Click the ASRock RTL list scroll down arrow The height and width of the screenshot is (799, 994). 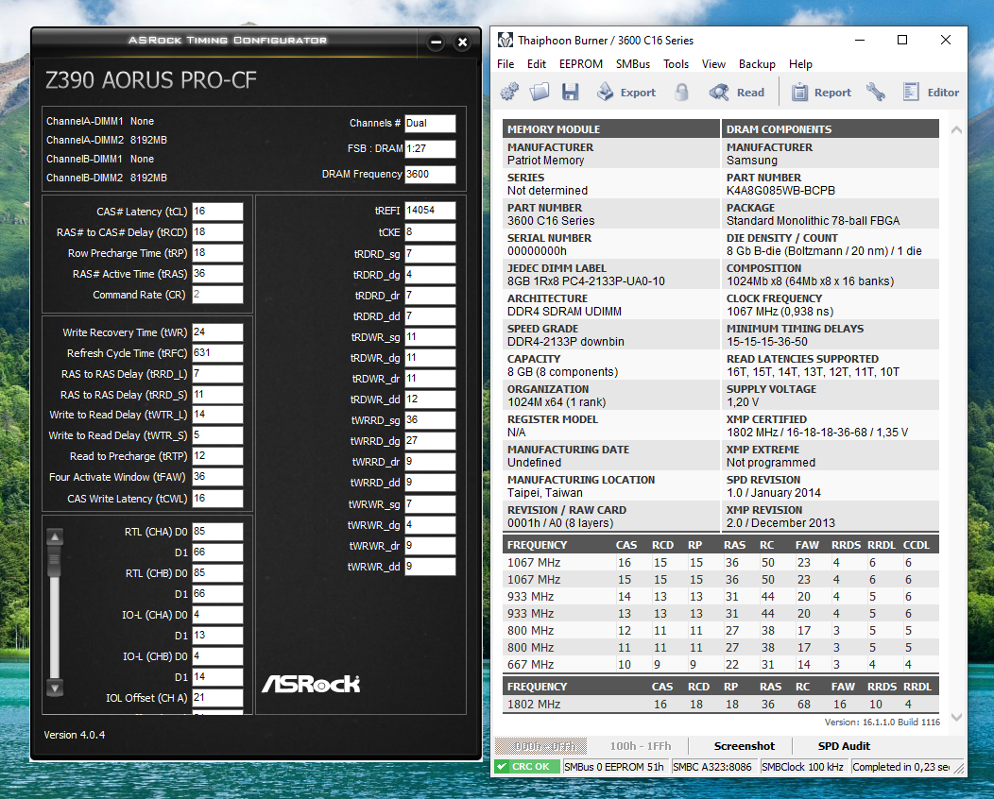55,688
